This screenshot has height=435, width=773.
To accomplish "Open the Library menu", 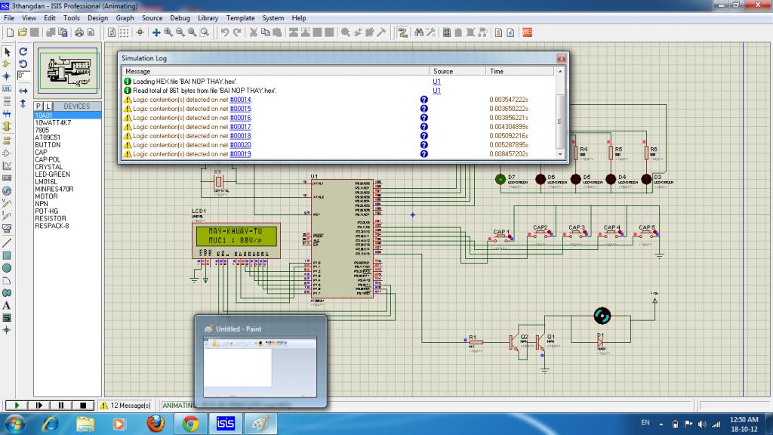I will click(x=208, y=17).
